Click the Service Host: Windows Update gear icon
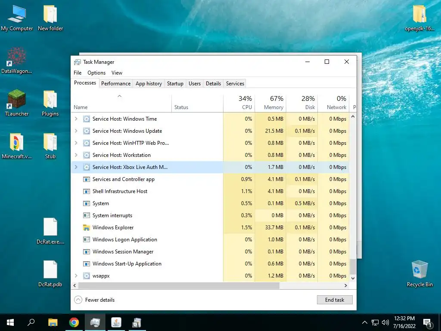Viewport: 441px width, 331px height. tap(86, 131)
